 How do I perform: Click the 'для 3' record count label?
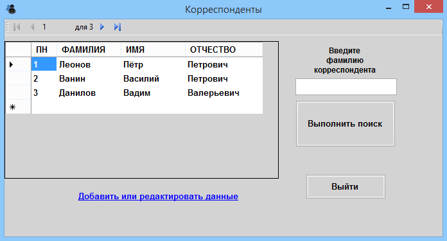tap(83, 27)
